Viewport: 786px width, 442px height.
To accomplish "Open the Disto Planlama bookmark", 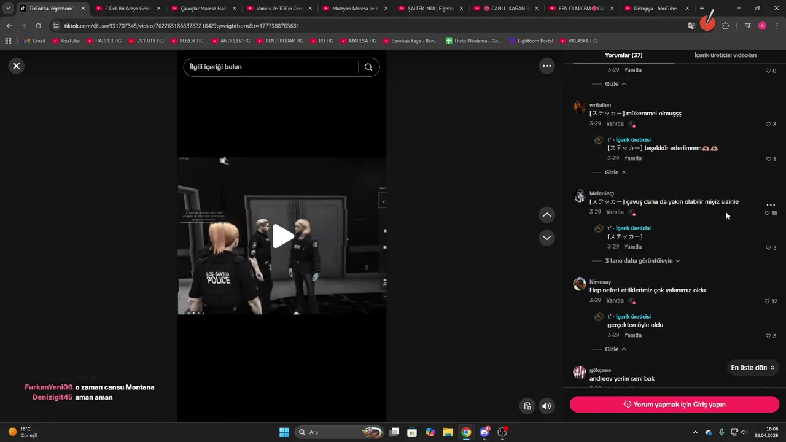I will click(x=473, y=41).
